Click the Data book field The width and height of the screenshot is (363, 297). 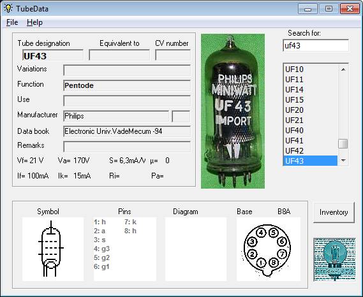(127, 131)
